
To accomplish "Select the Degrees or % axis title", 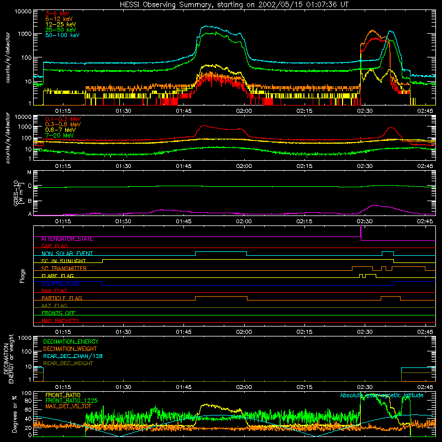I will click(x=14, y=414).
